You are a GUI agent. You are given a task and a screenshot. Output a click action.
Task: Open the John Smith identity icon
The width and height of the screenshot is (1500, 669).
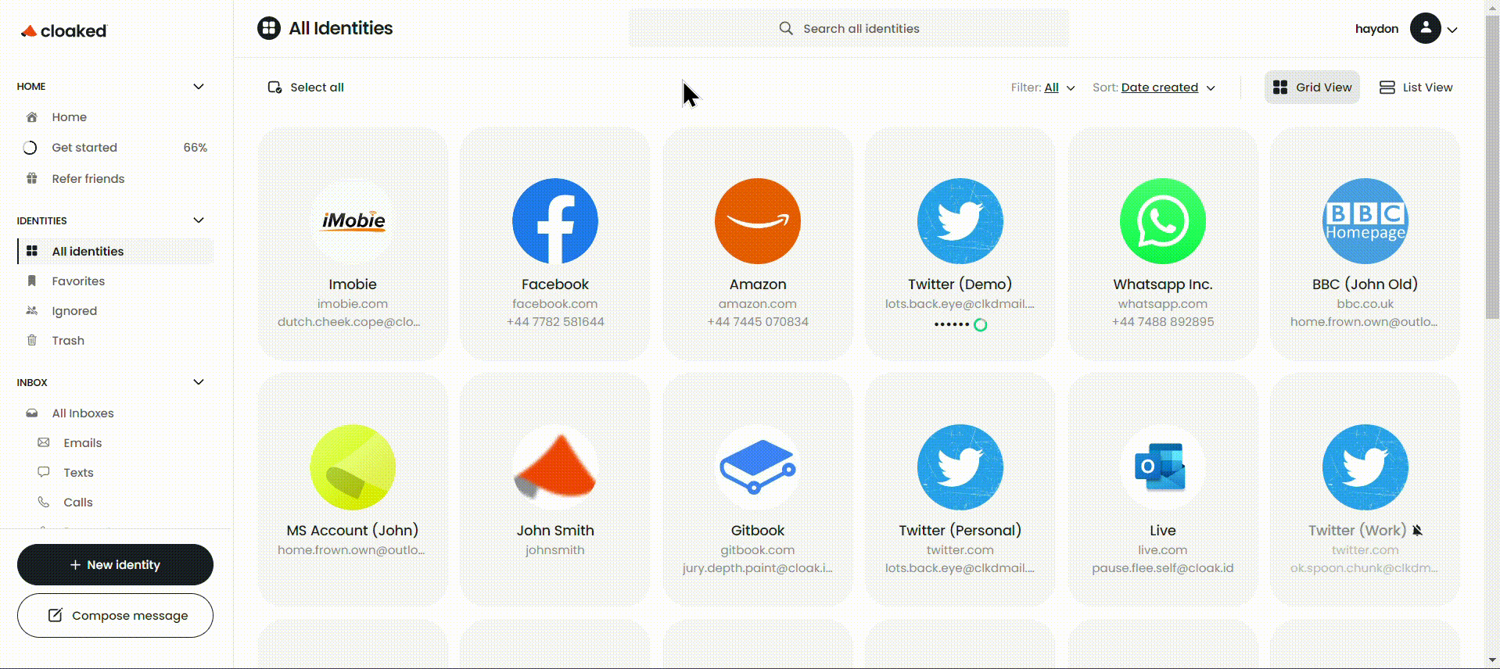(555, 467)
